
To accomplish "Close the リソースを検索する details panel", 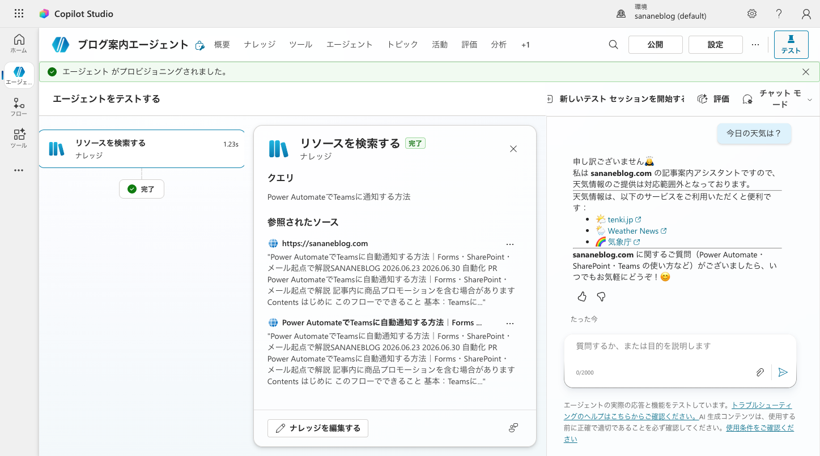I will (513, 149).
